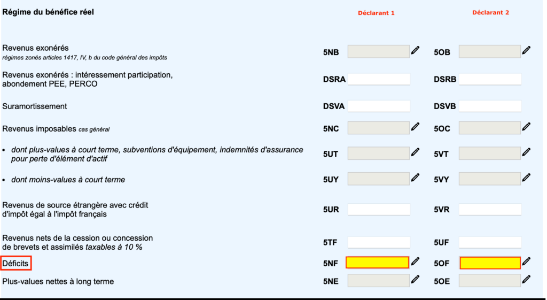The image size is (547, 300).
Task: Click the pencil icon next to field 5NB
Action: tap(415, 50)
